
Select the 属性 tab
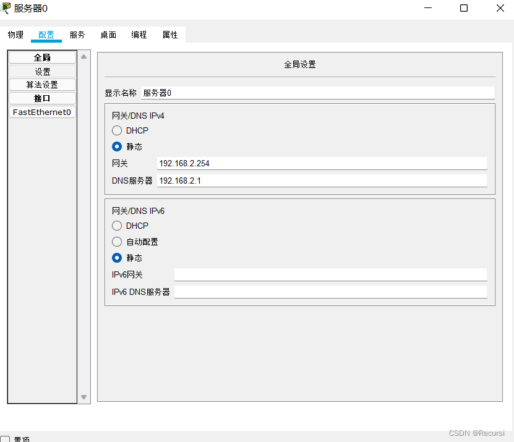(x=170, y=35)
